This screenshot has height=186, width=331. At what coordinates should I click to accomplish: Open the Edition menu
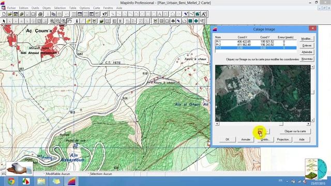pyautogui.click(x=23, y=8)
